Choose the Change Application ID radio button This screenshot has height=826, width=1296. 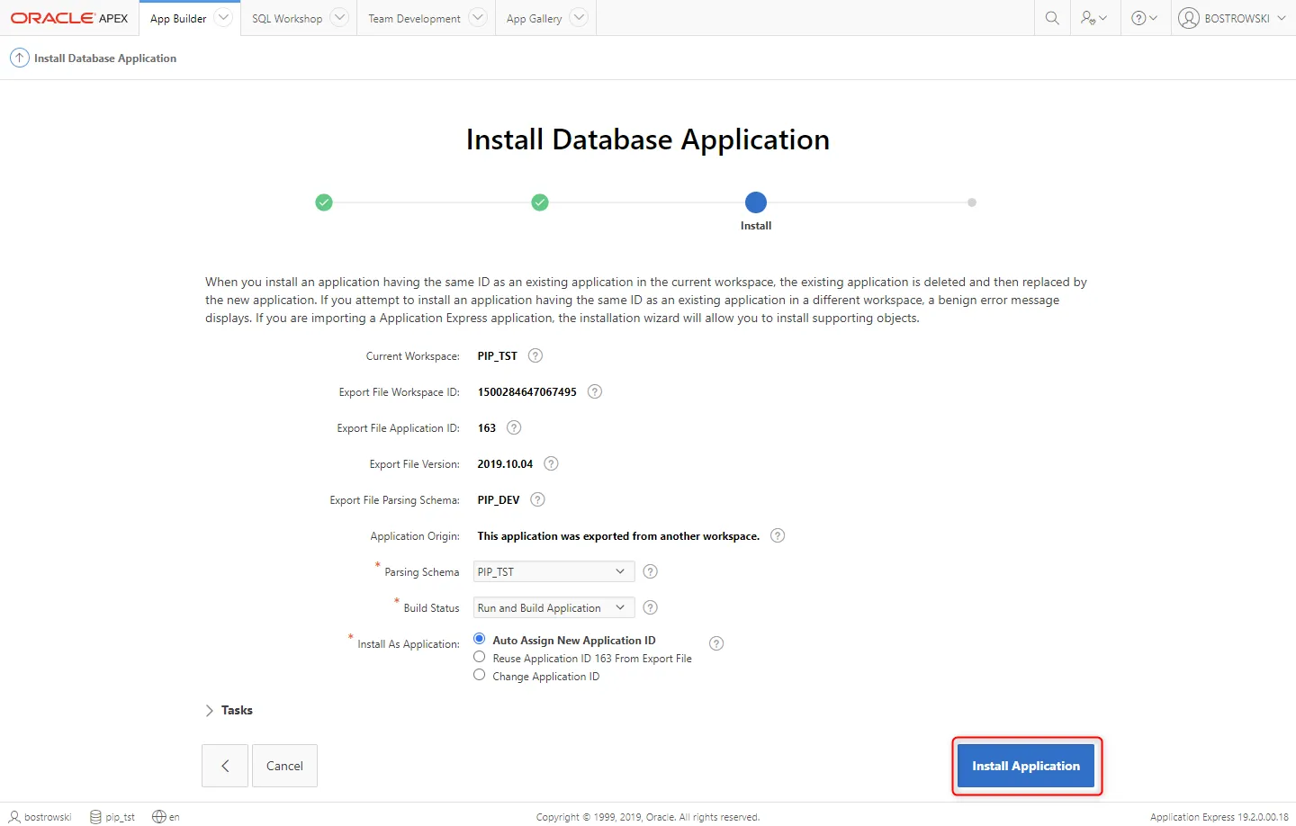480,675
